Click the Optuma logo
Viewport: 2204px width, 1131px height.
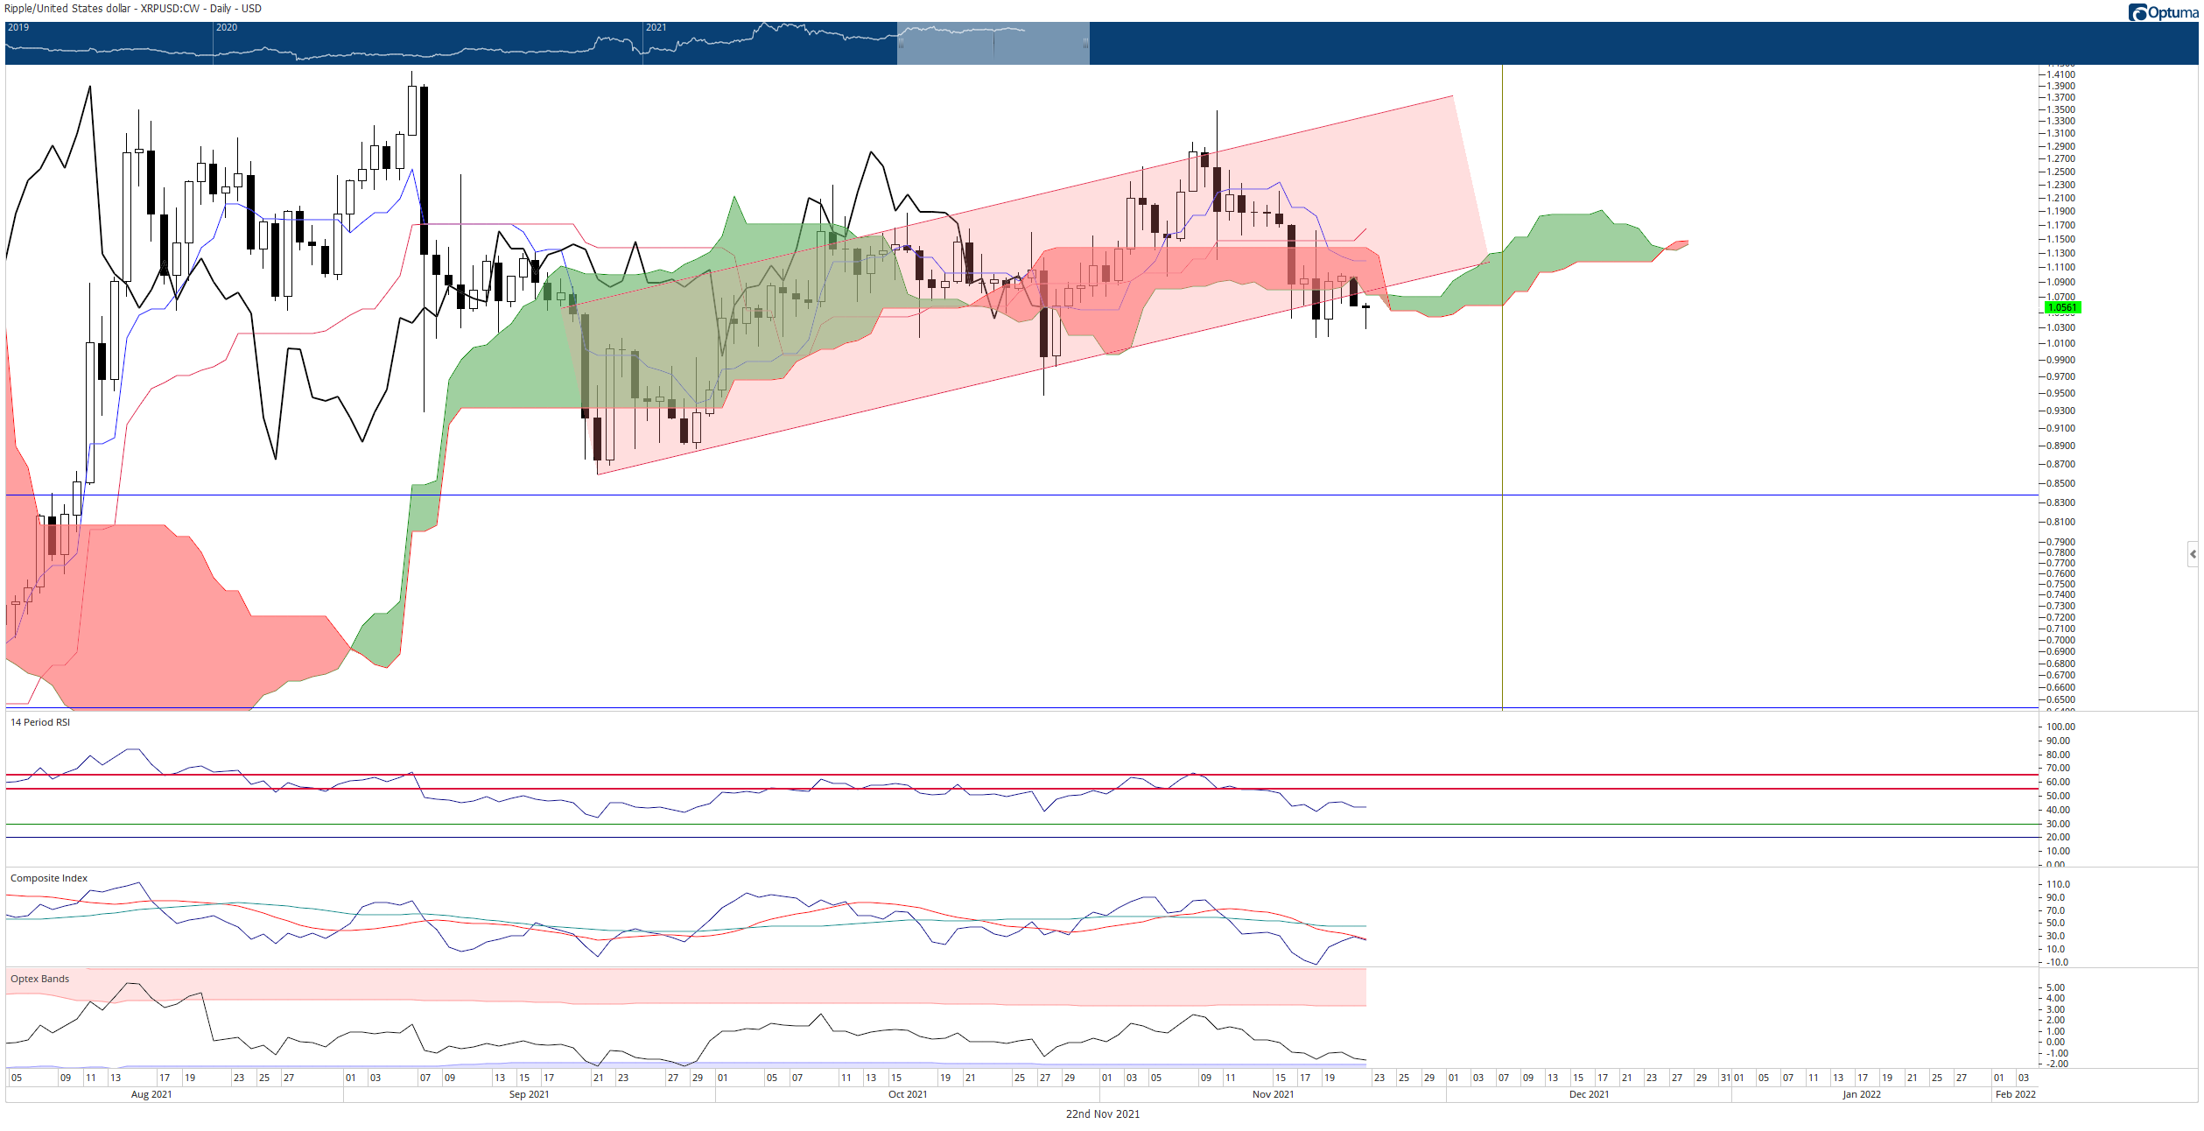click(x=2163, y=12)
